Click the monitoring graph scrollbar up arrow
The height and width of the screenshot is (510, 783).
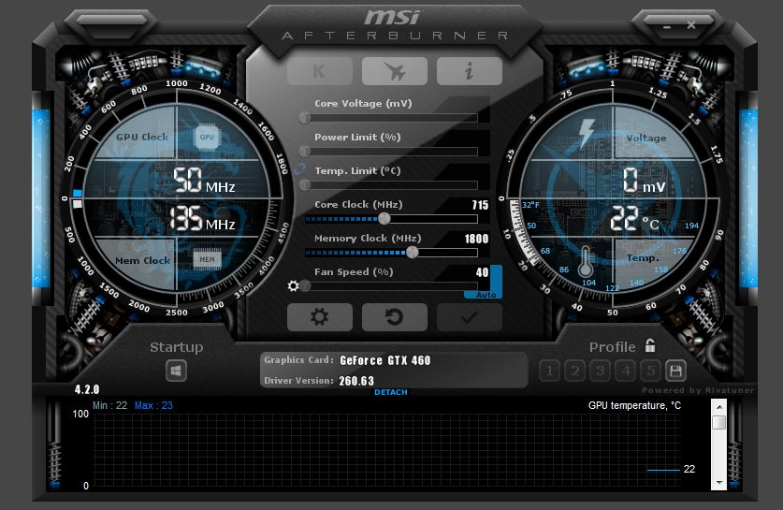(719, 407)
